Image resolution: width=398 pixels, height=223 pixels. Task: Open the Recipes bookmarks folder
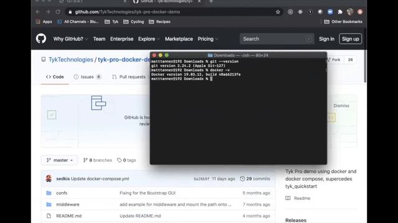pos(159,22)
